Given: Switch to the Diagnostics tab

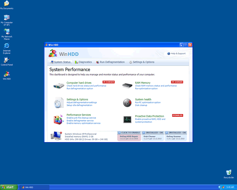Looking at the screenshot, I should pos(83,62).
